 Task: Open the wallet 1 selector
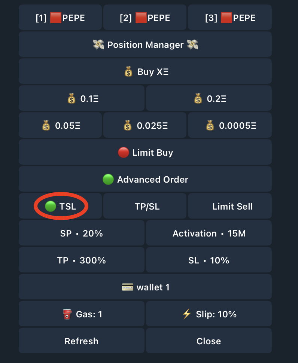(x=145, y=287)
